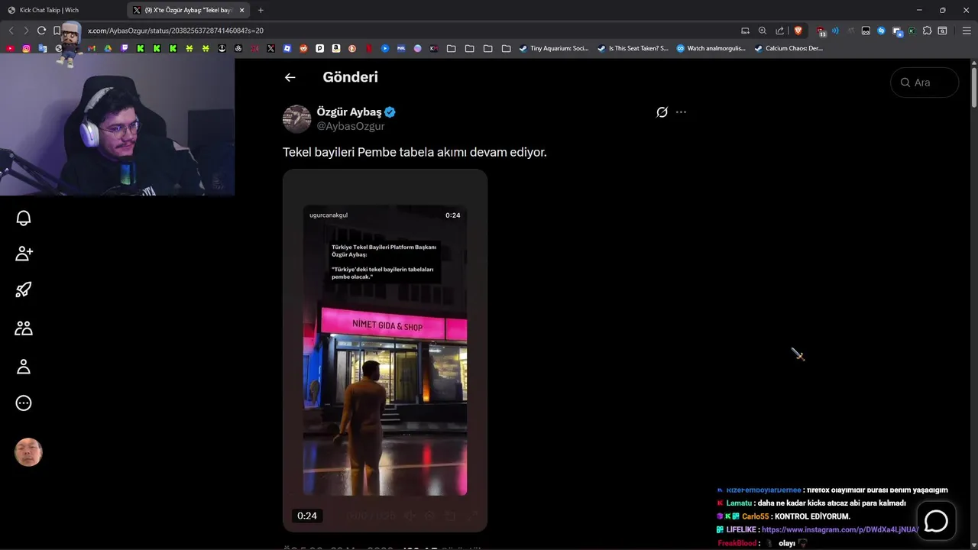
Task: Open the Google Drive bookmark
Action: coord(108,48)
